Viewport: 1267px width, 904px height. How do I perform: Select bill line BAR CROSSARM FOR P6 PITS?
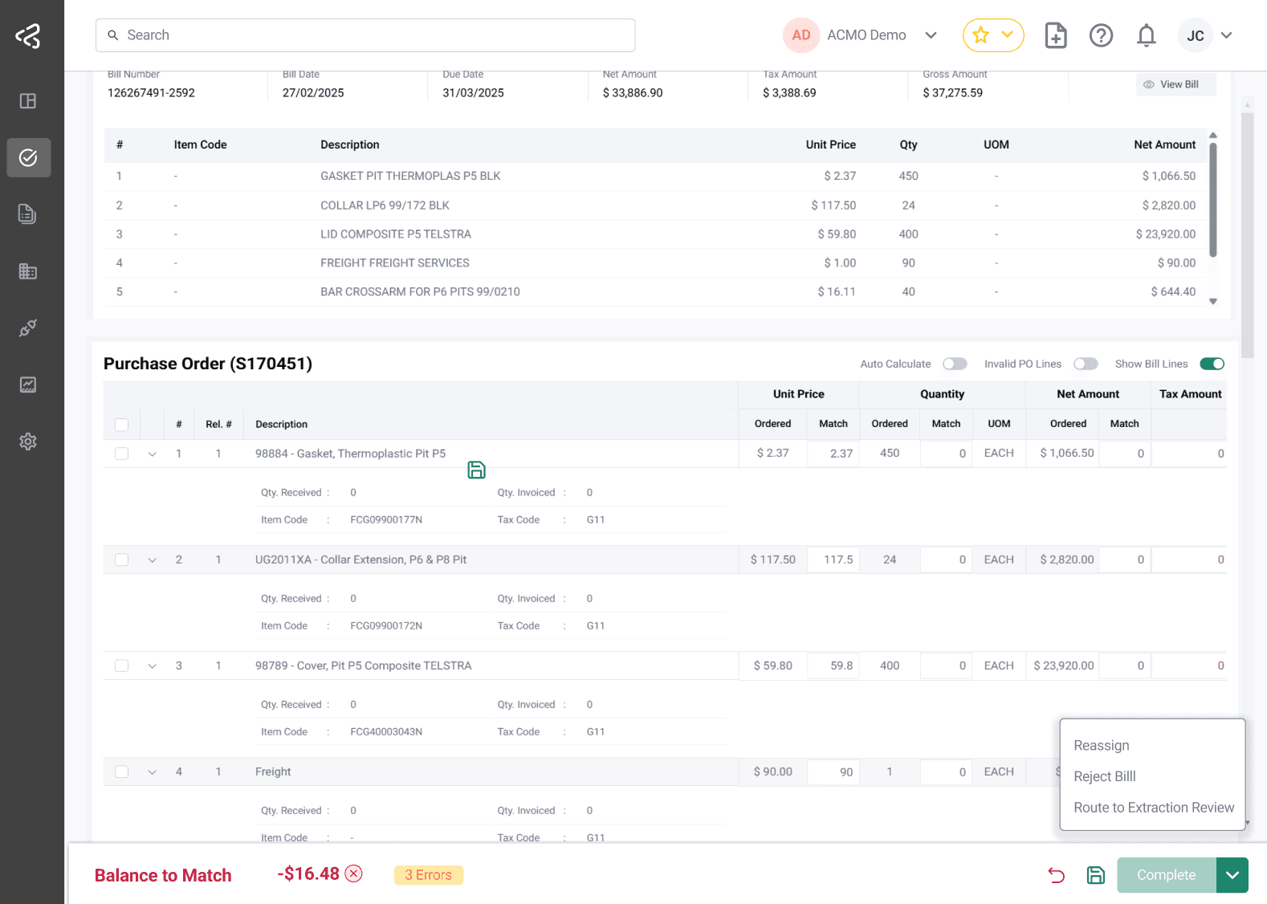655,292
